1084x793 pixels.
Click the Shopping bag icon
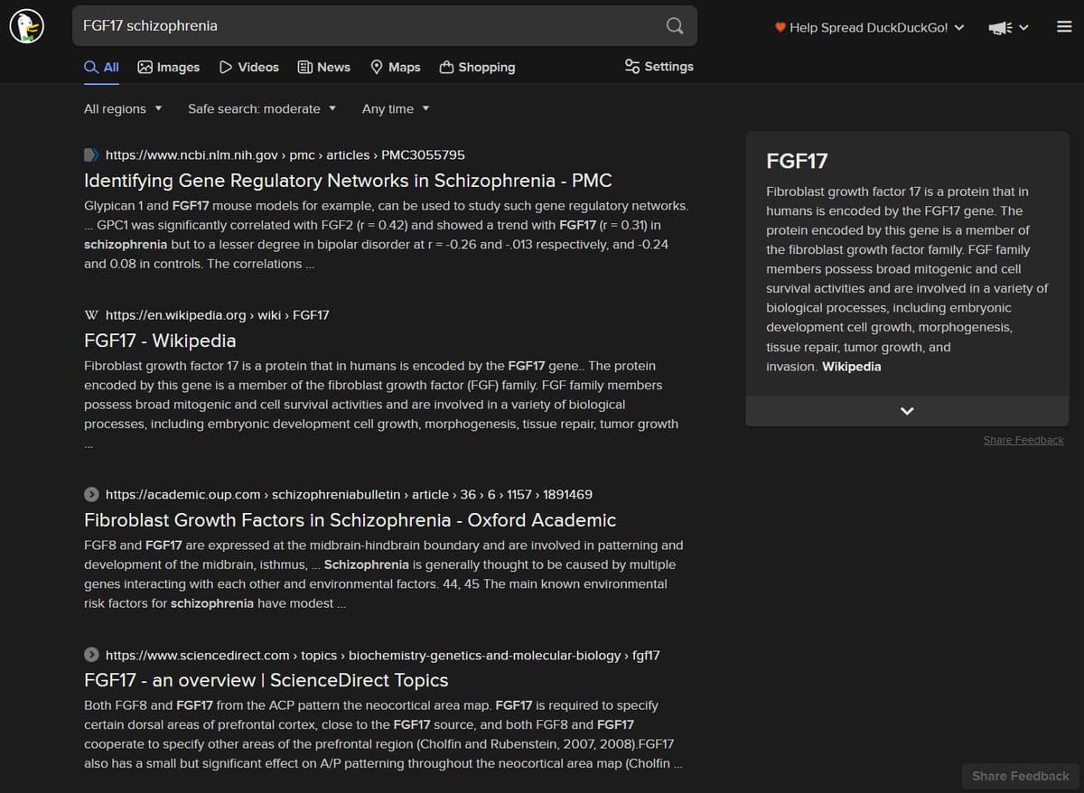(445, 66)
